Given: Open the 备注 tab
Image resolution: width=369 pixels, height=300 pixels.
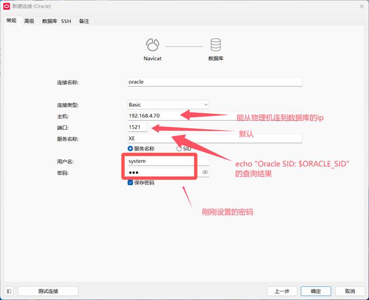Looking at the screenshot, I should click(84, 21).
